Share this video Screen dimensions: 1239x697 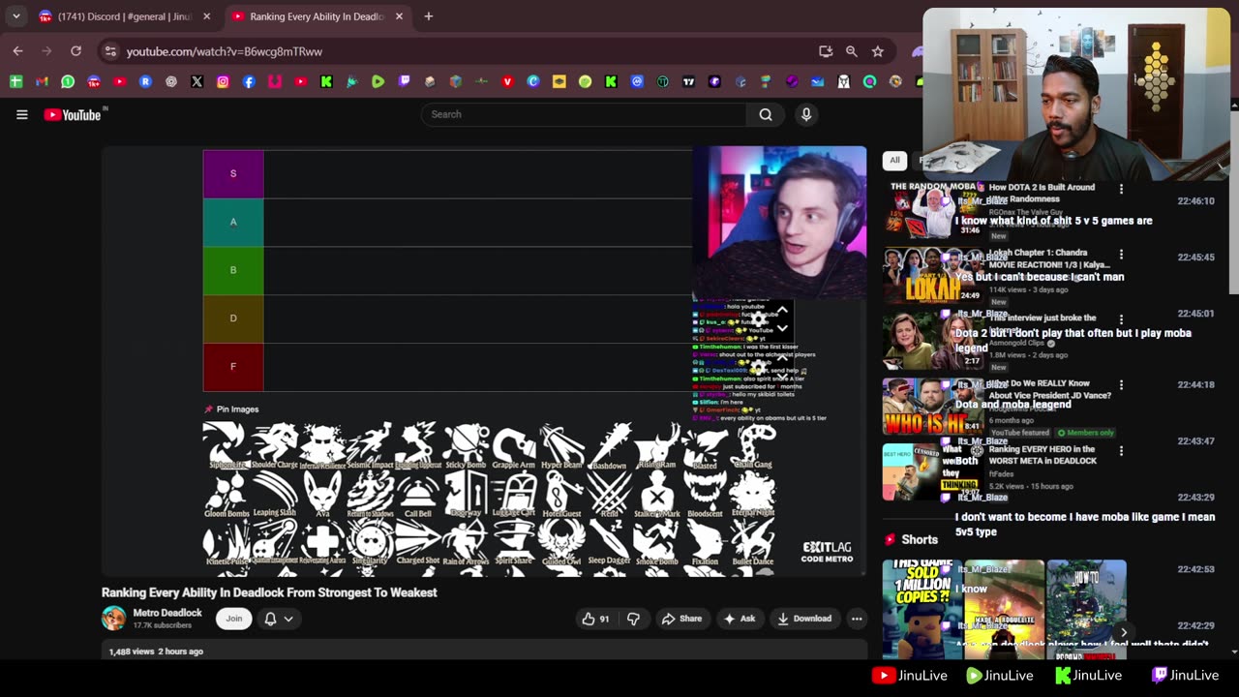[x=680, y=619]
